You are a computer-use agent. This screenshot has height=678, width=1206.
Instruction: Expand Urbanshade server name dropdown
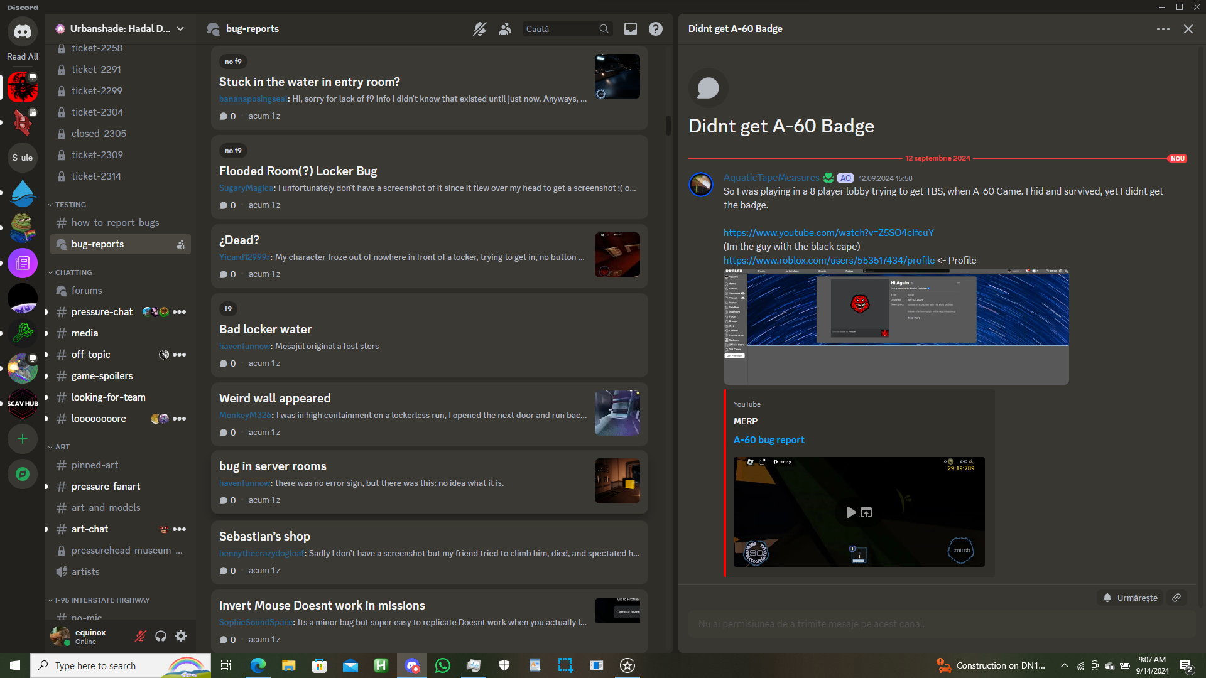coord(119,29)
